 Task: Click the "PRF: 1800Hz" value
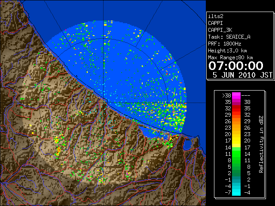tap(224, 44)
